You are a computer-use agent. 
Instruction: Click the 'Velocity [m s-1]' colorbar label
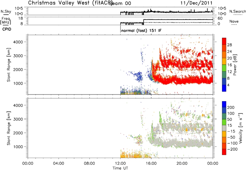[240, 128]
